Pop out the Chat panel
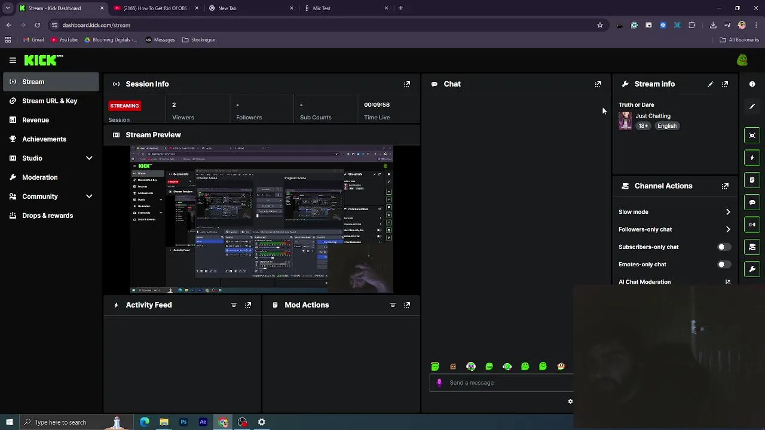 click(598, 84)
